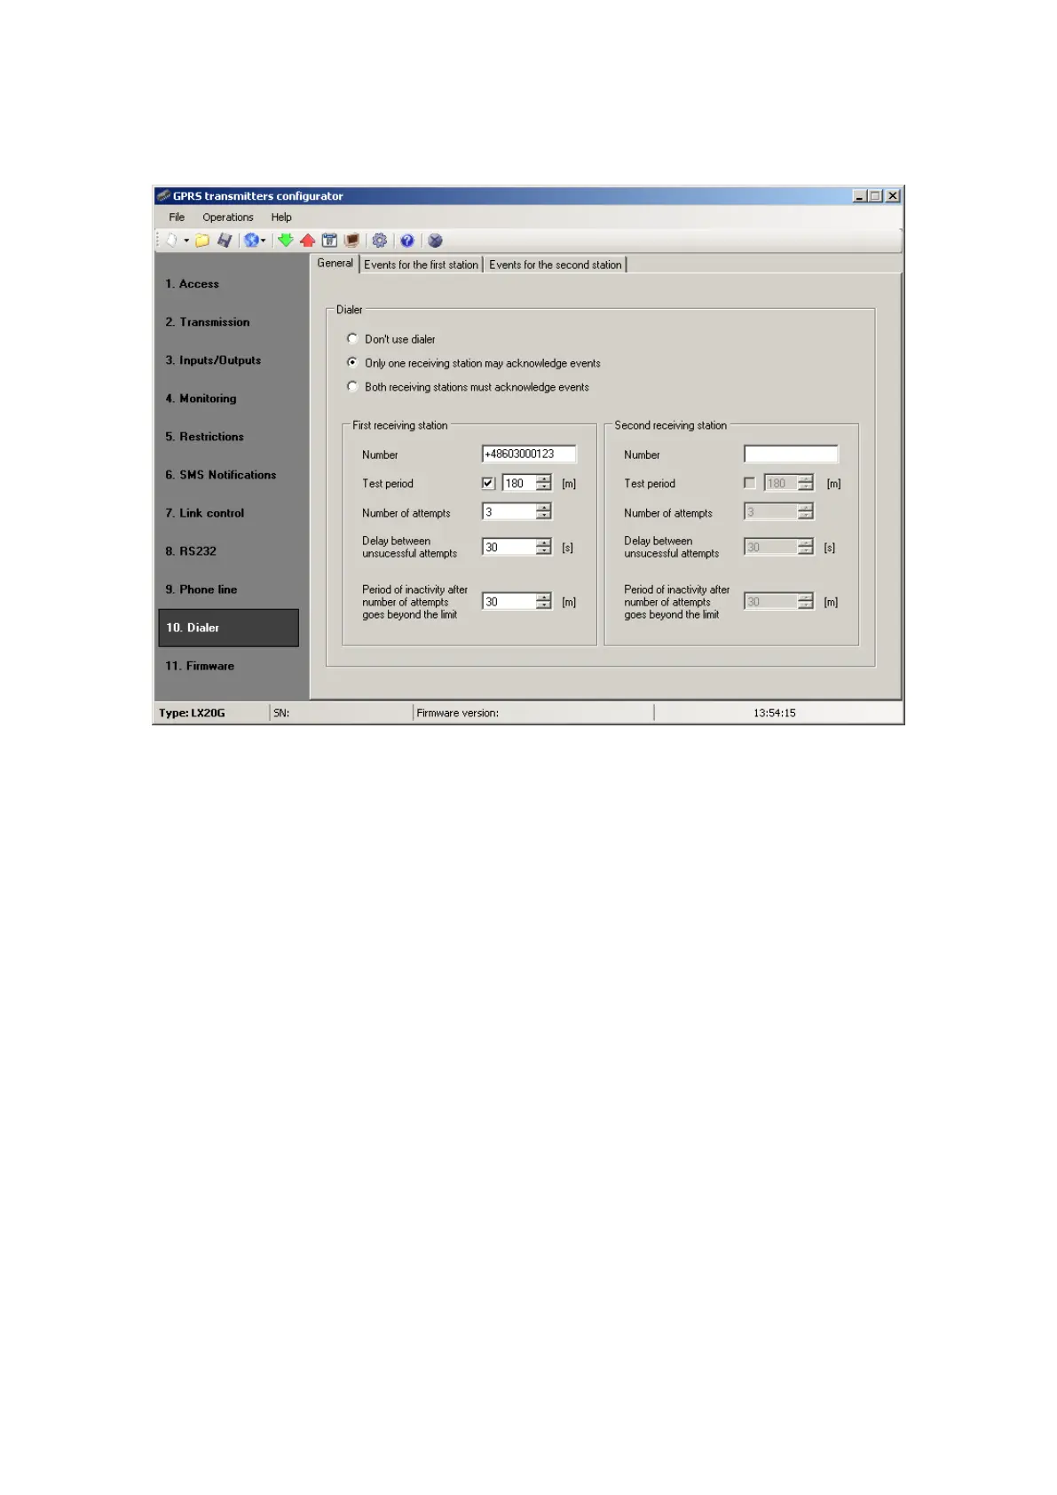The height and width of the screenshot is (1495, 1057).
Task: Click the green down arrow read icon
Action: (x=286, y=241)
